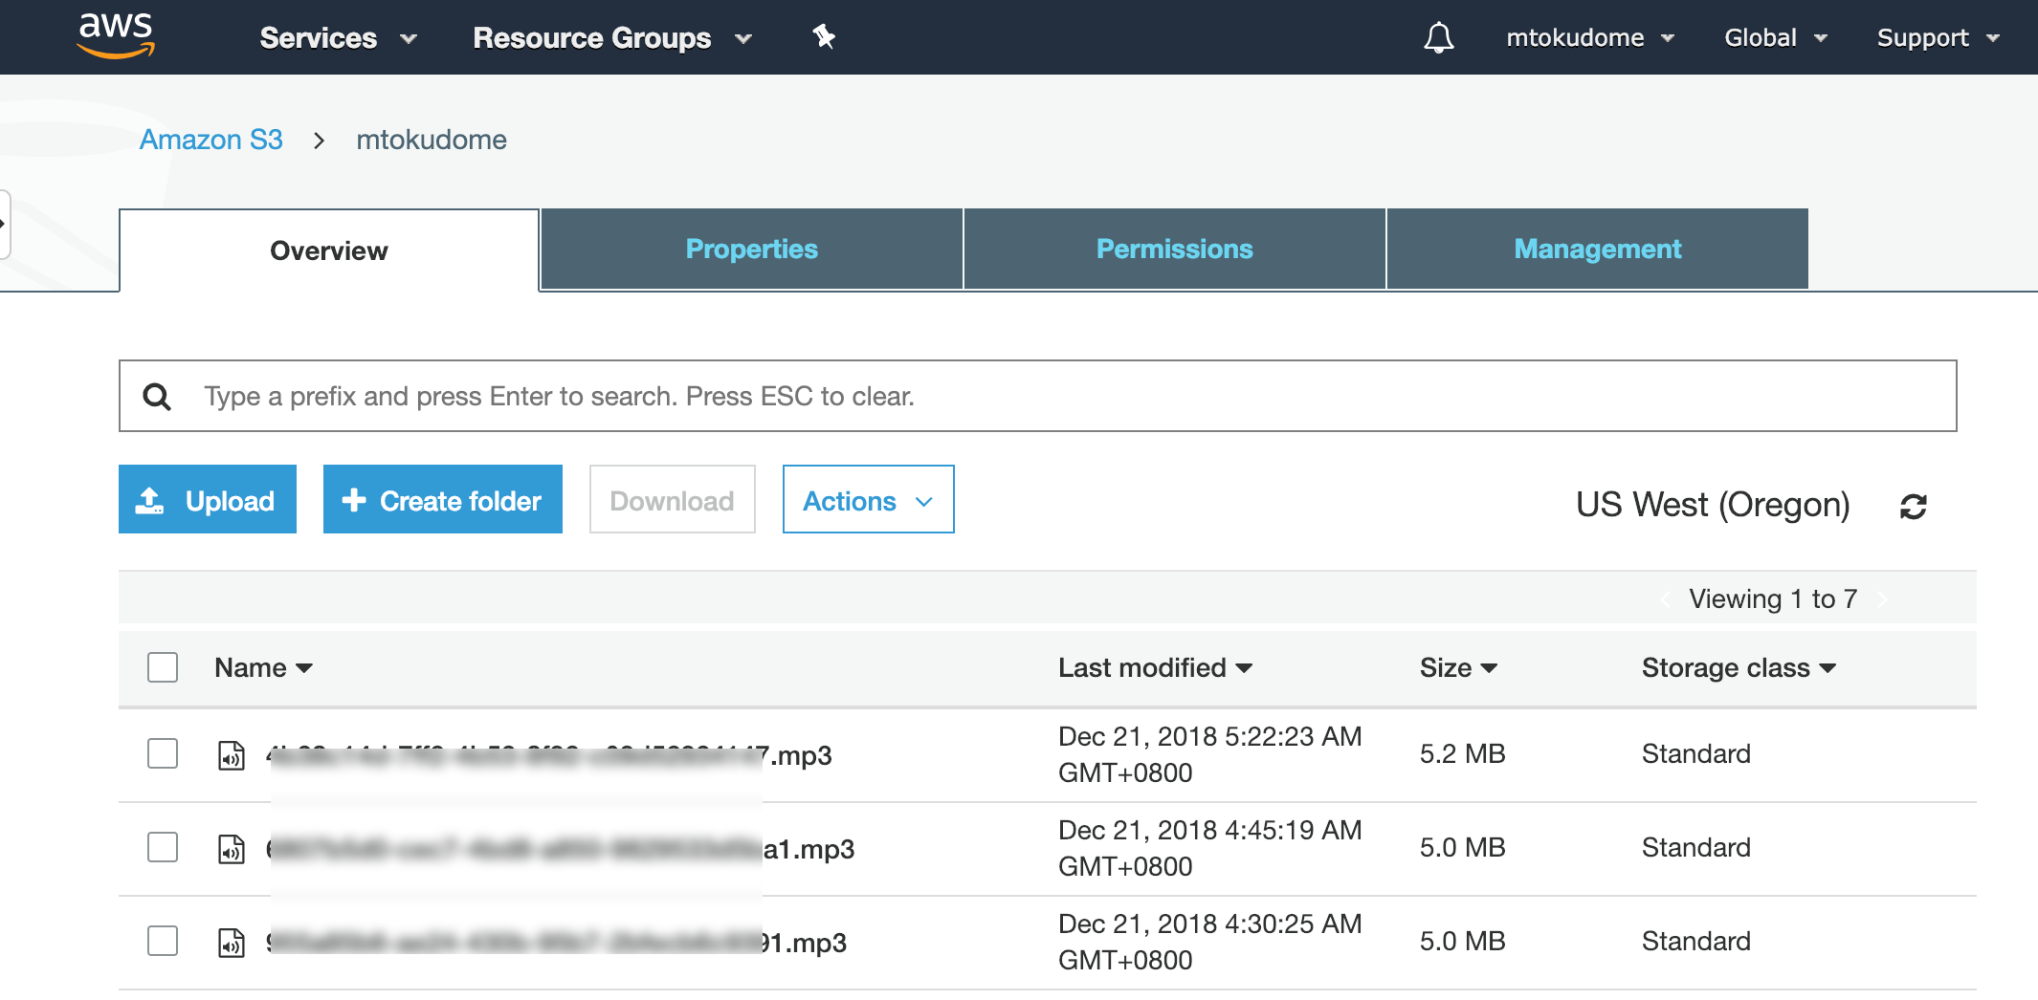
Task: Click the refresh icon next to US West (Oregon)
Action: coord(1913,506)
